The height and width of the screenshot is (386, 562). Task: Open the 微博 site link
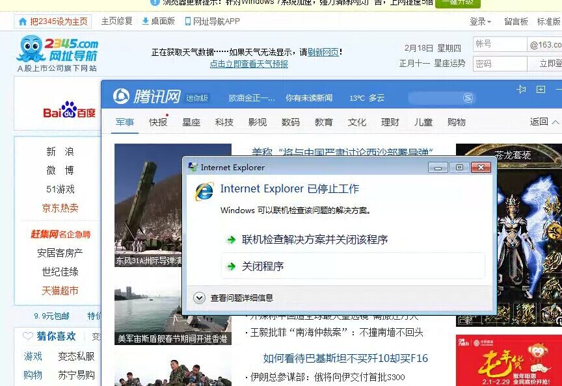60,170
